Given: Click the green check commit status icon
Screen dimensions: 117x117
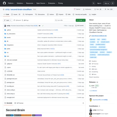Looking at the screenshot, I should (x=43, y=26).
